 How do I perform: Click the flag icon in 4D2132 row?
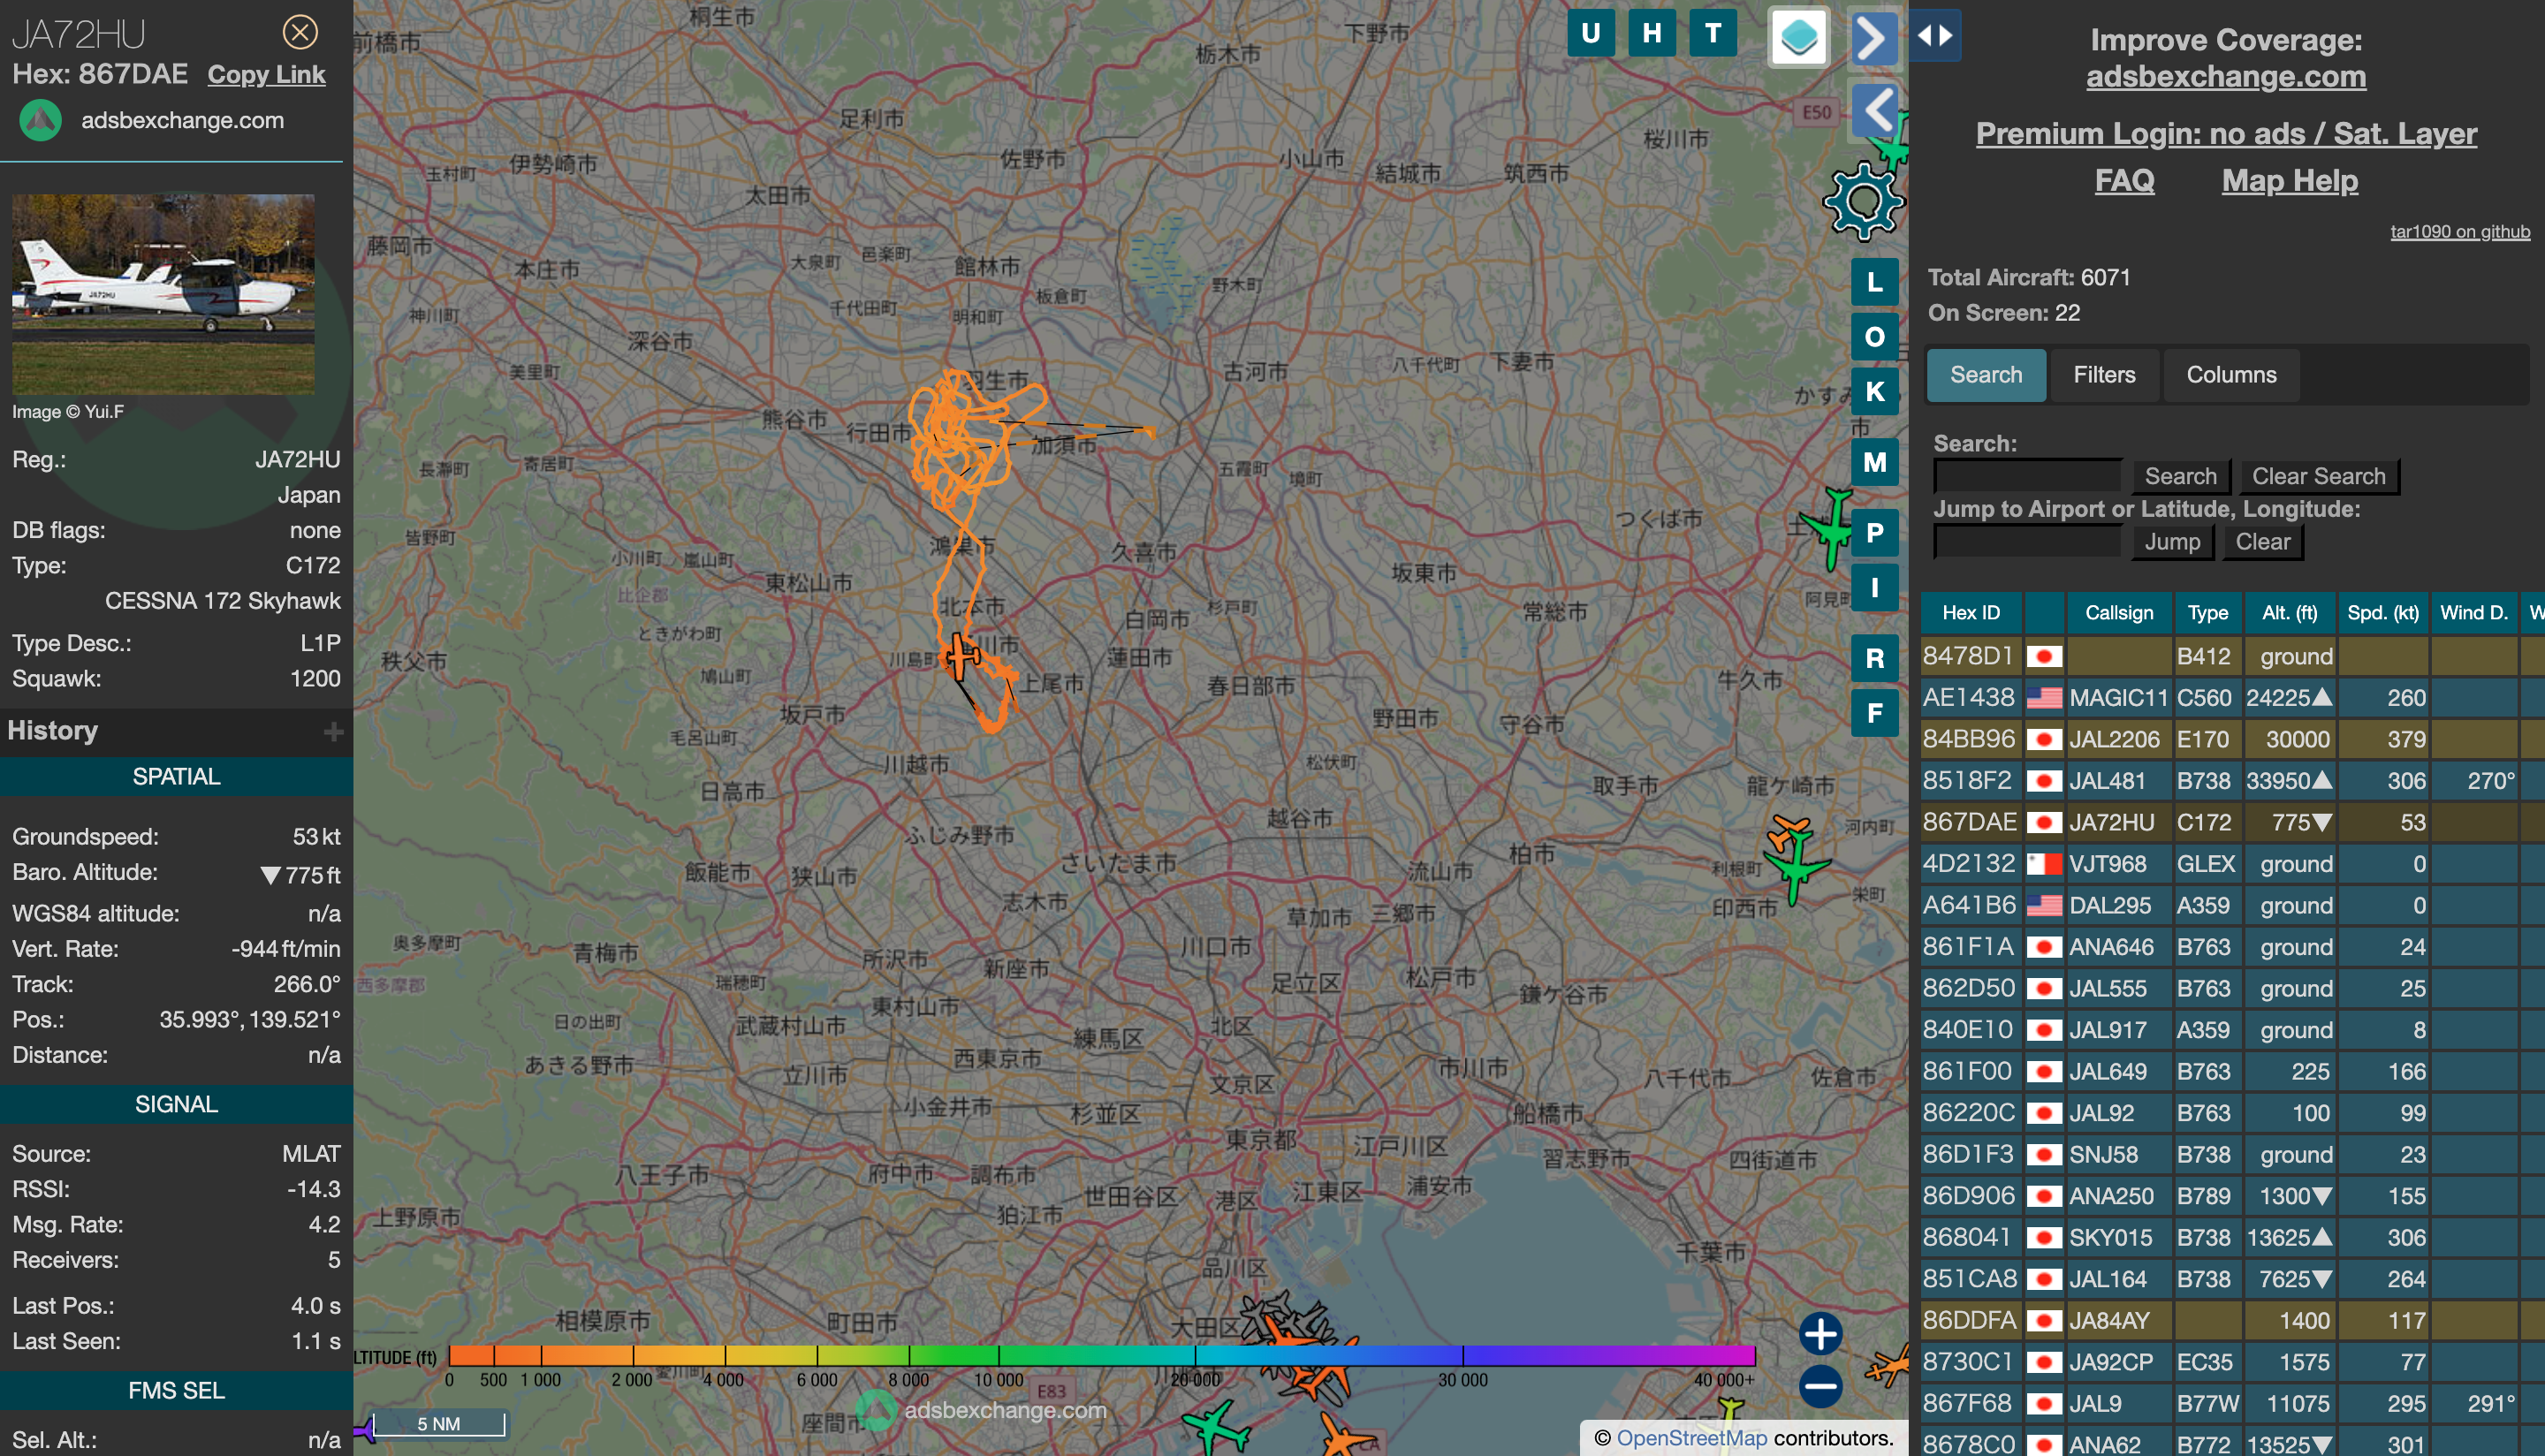[2044, 864]
